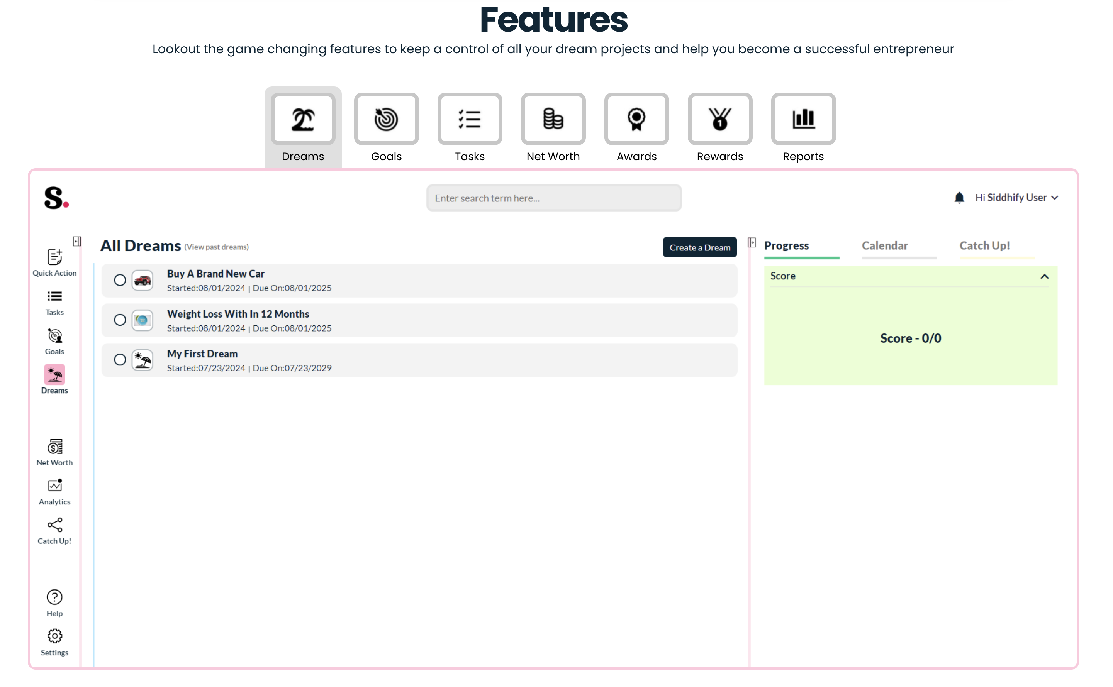Image resolution: width=1113 pixels, height=687 pixels.
Task: Collapse the left sidebar panel toggle
Action: tap(77, 241)
